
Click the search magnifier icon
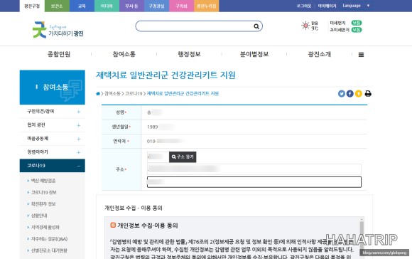256,26
